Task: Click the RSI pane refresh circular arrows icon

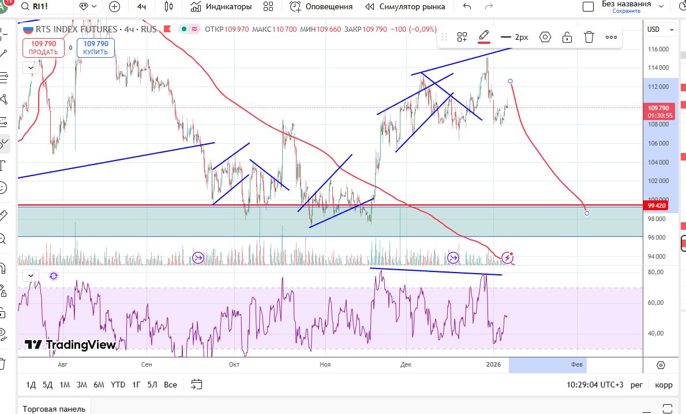Action: point(54,276)
